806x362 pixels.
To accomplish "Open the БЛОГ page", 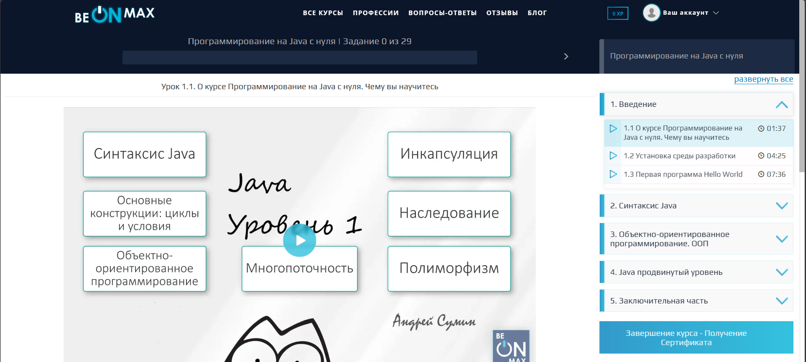I will pos(537,13).
